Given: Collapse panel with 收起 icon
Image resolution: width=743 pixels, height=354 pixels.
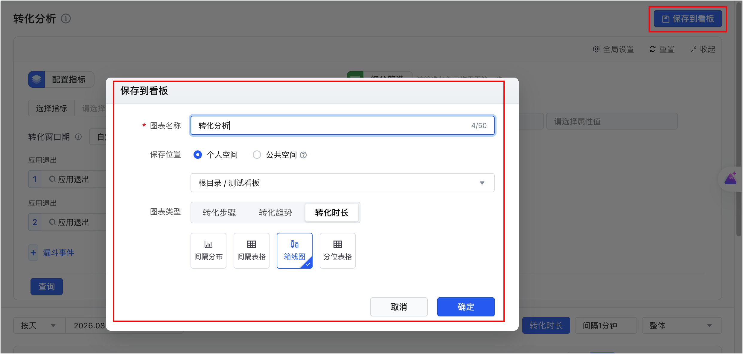Looking at the screenshot, I should [x=694, y=49].
